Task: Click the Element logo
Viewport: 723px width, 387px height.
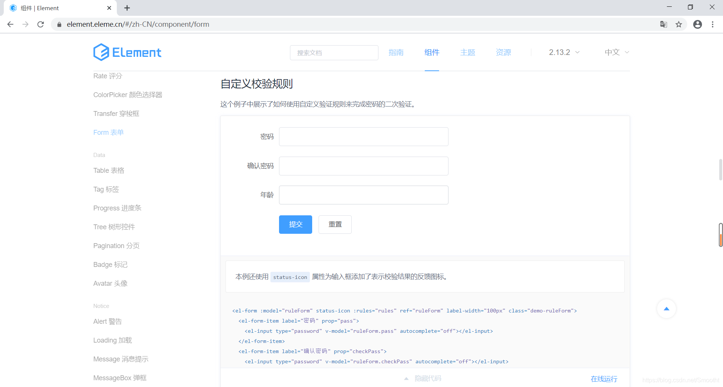Action: coord(127,52)
